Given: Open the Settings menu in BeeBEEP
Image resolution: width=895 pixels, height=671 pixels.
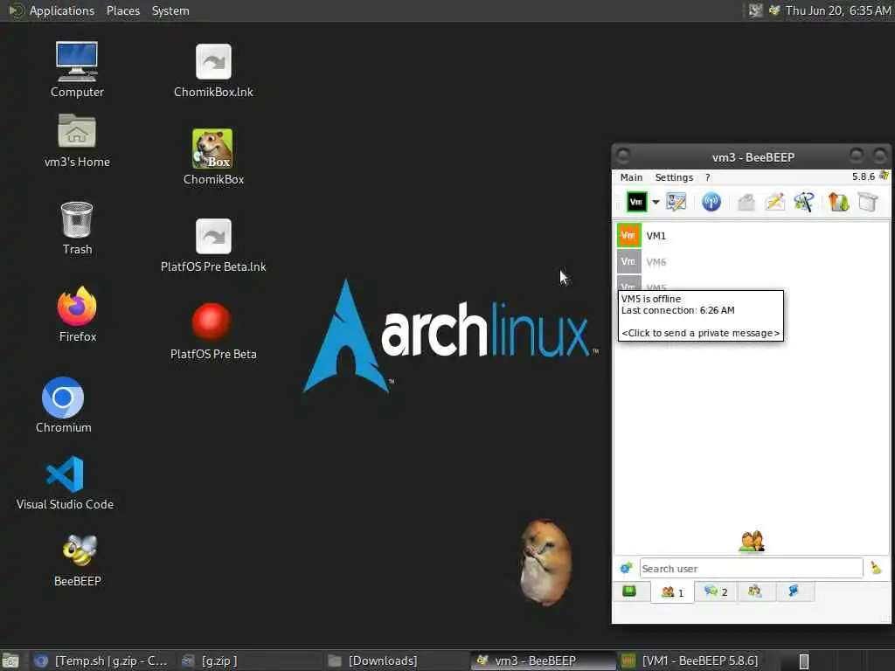Looking at the screenshot, I should click(674, 177).
